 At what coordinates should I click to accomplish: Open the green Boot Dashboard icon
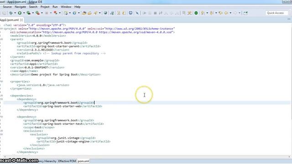click(196, 13)
